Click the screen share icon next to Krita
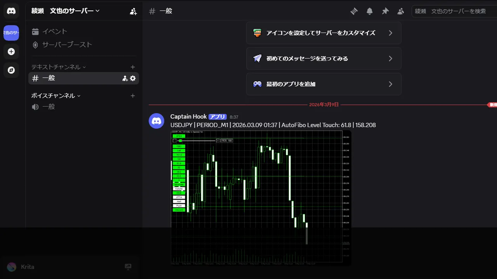This screenshot has height=279, width=497. (x=128, y=267)
